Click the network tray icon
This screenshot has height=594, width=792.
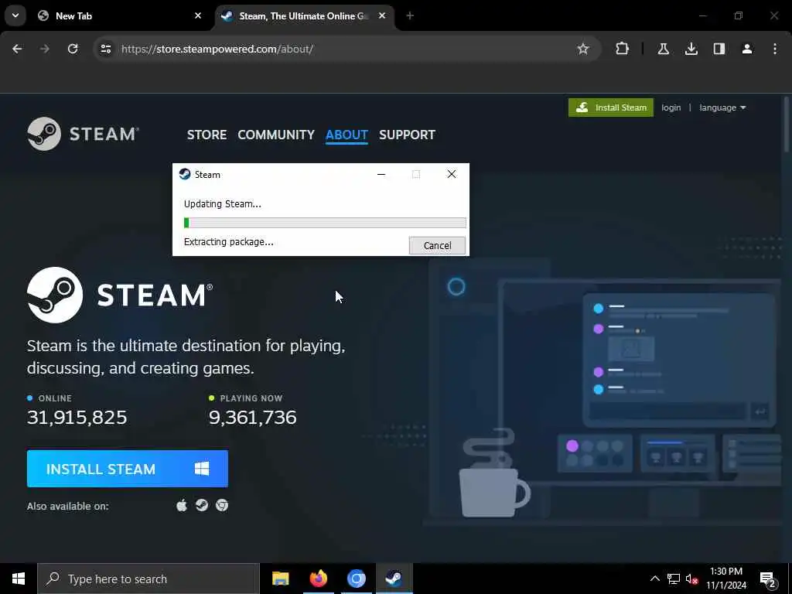pos(674,579)
